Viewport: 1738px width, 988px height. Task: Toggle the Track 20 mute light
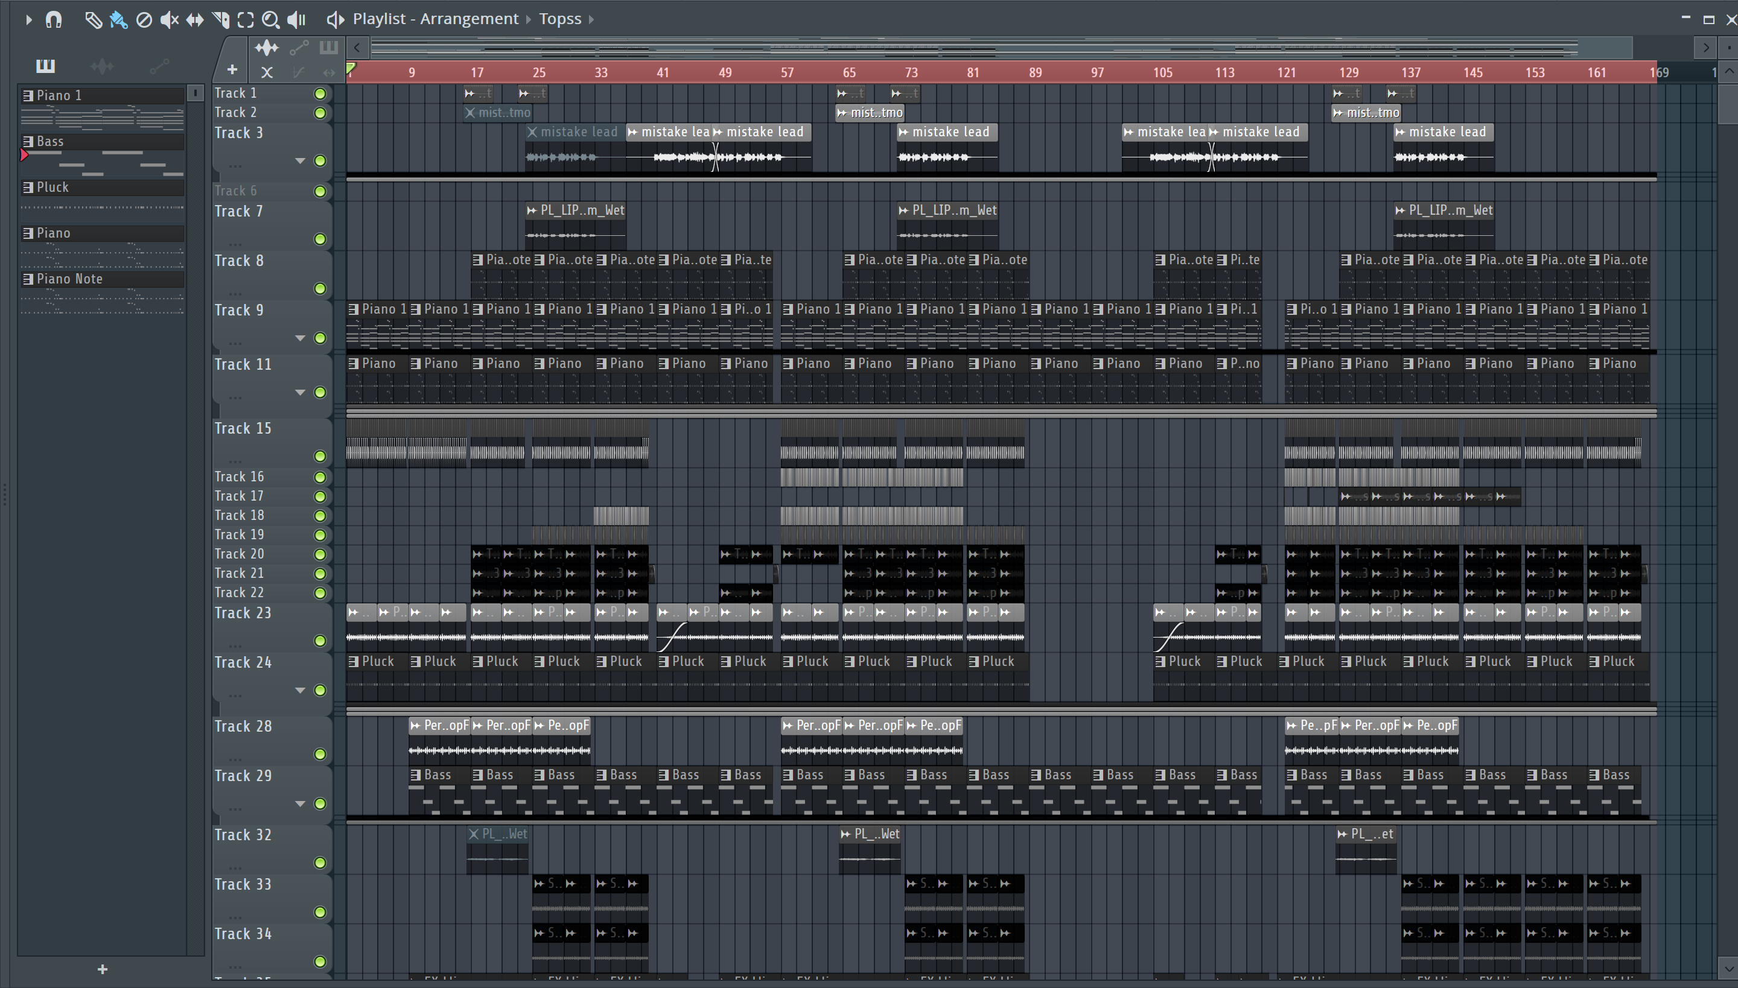(320, 554)
